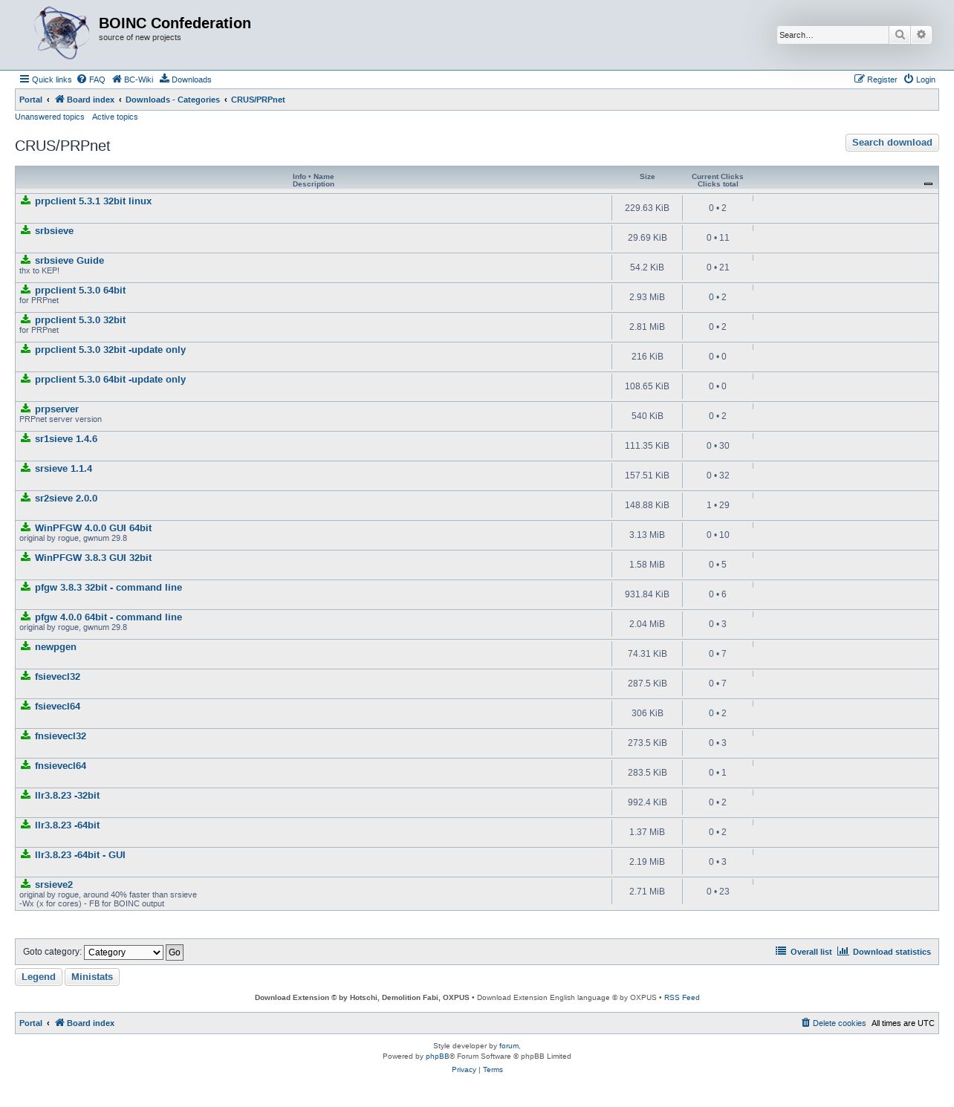
Task: Click download icon next to sr1sieve 1.4.6
Action: point(25,438)
